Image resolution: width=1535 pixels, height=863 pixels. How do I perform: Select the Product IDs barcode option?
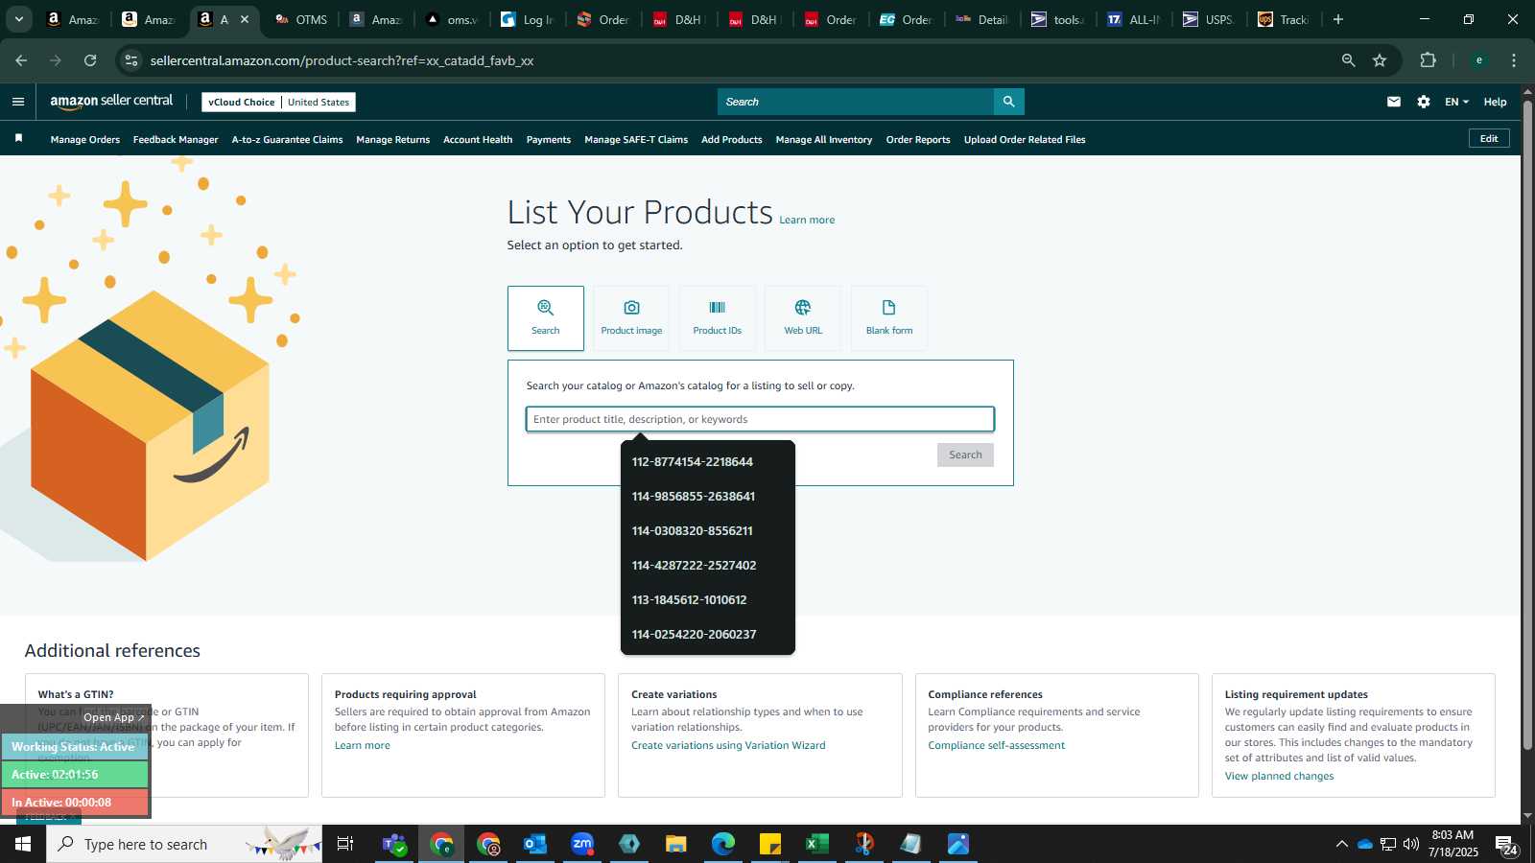tap(718, 318)
